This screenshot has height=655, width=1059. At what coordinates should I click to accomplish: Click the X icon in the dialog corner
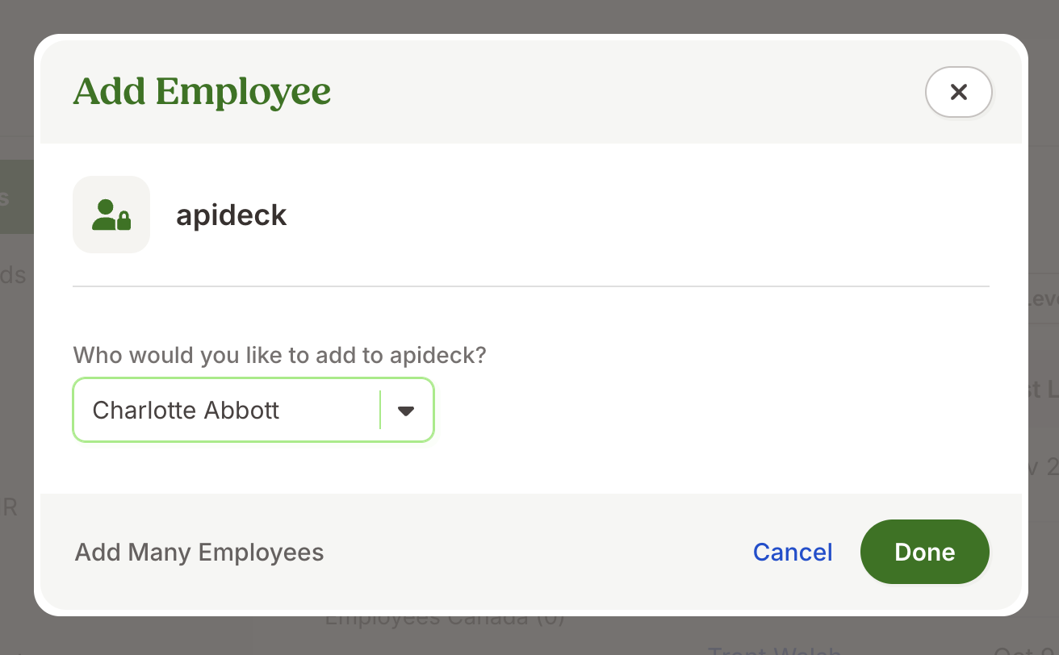point(958,92)
